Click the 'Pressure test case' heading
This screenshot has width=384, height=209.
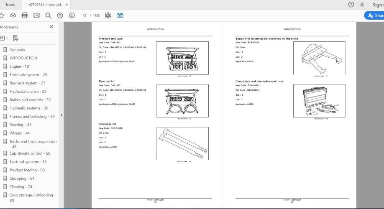point(110,38)
